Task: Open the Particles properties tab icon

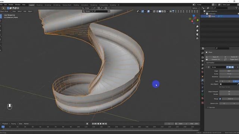Action: click(202, 84)
